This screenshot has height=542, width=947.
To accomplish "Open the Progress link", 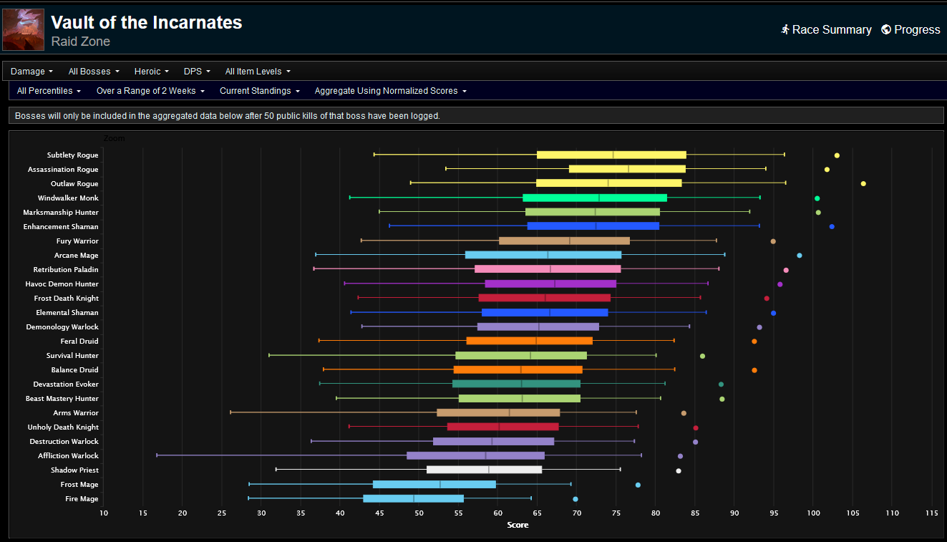I will coord(917,29).
